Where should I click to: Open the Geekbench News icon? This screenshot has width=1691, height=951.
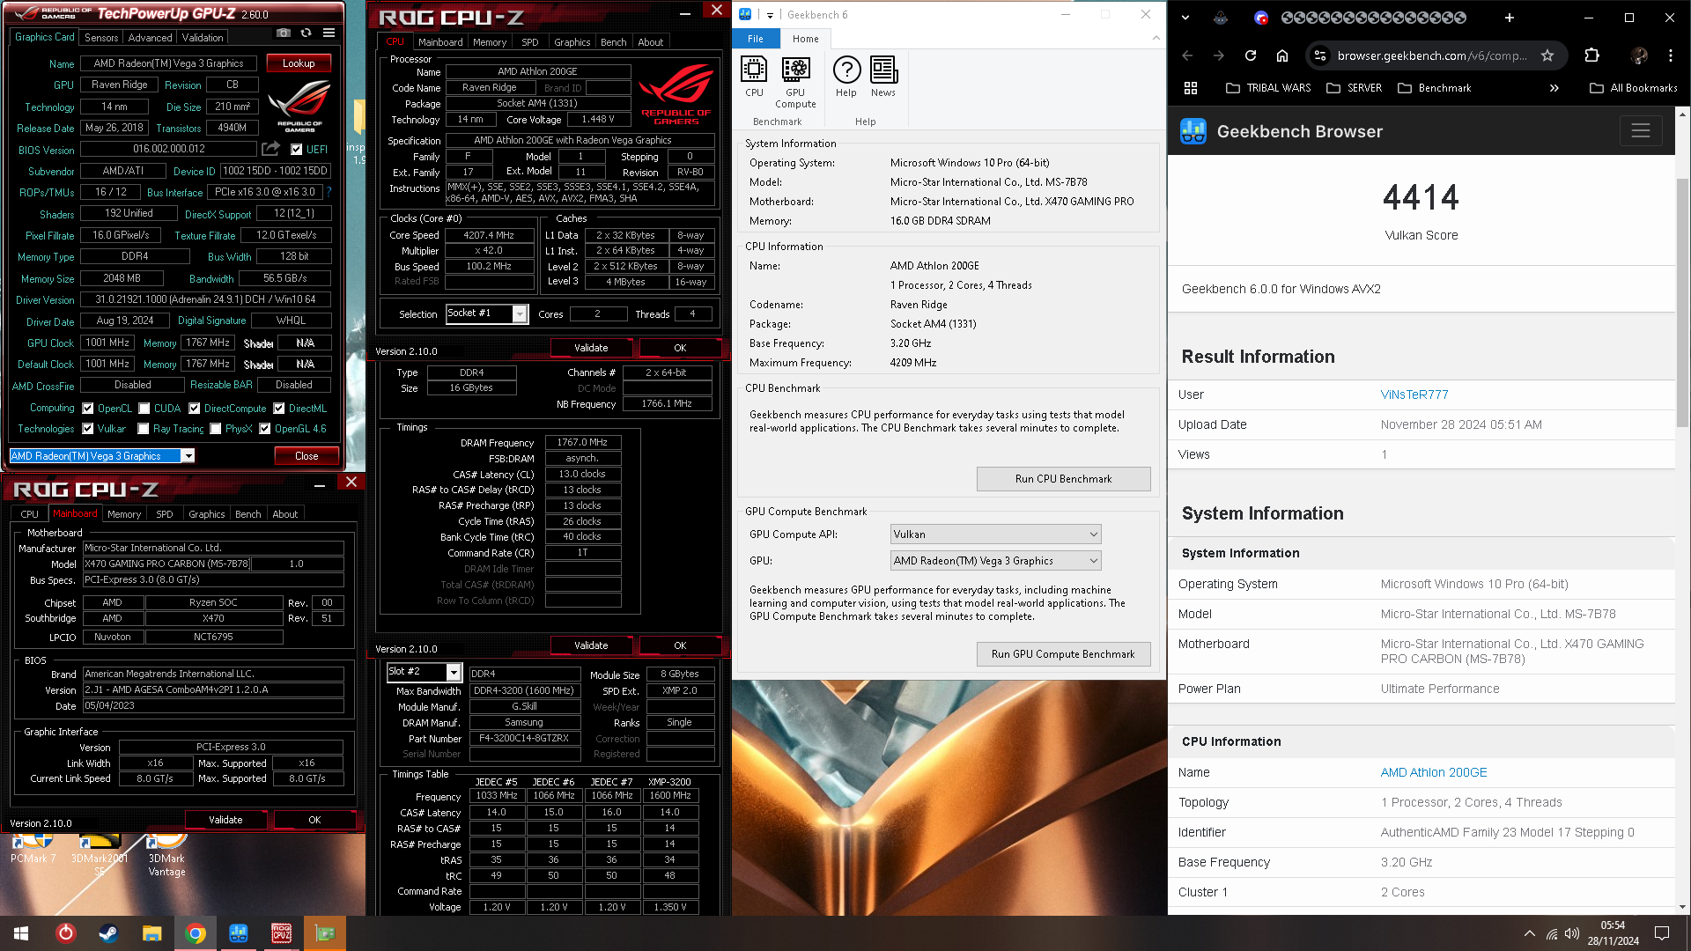click(x=883, y=77)
